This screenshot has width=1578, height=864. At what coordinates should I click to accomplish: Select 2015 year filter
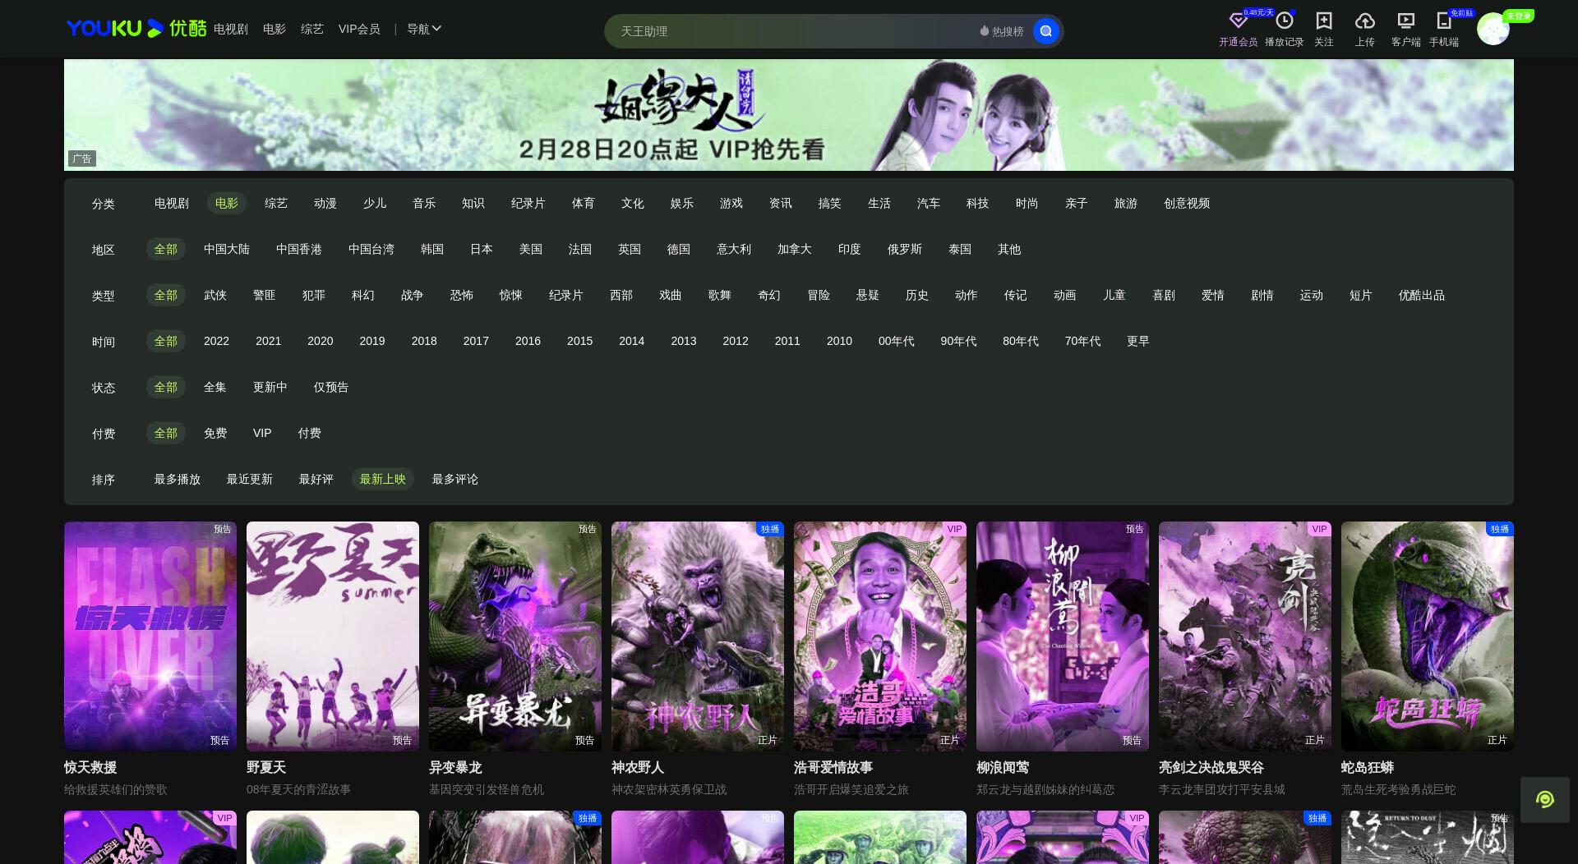[x=579, y=341]
